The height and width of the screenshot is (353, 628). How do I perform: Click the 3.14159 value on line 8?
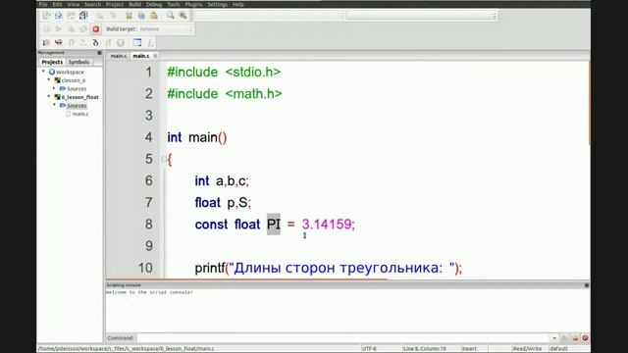[x=327, y=225]
